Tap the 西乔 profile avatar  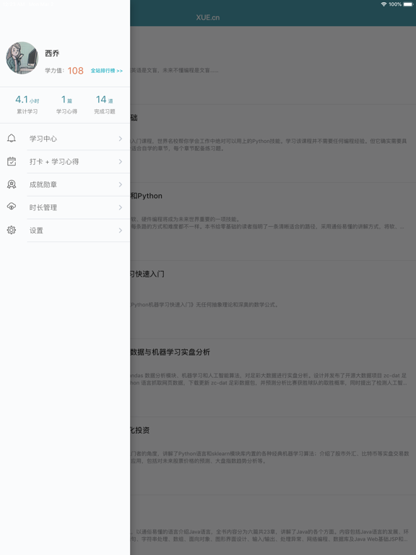click(22, 58)
